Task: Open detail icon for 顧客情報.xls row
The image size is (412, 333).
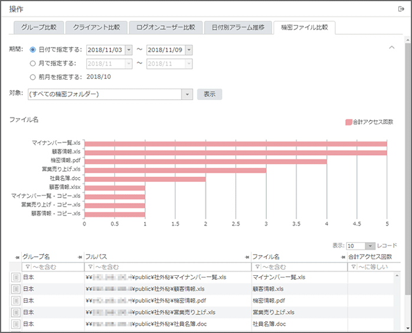Action: point(16,289)
